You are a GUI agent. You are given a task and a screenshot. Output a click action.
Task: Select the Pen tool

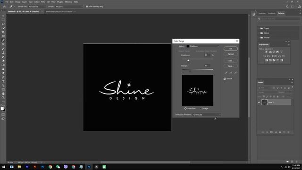pyautogui.click(x=3, y=77)
